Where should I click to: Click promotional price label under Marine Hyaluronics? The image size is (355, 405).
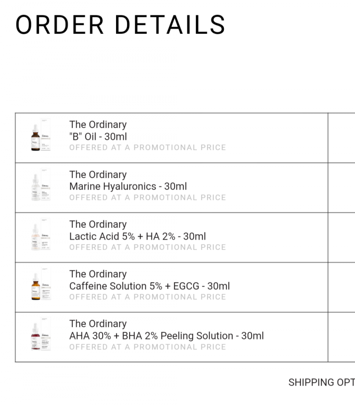148,197
